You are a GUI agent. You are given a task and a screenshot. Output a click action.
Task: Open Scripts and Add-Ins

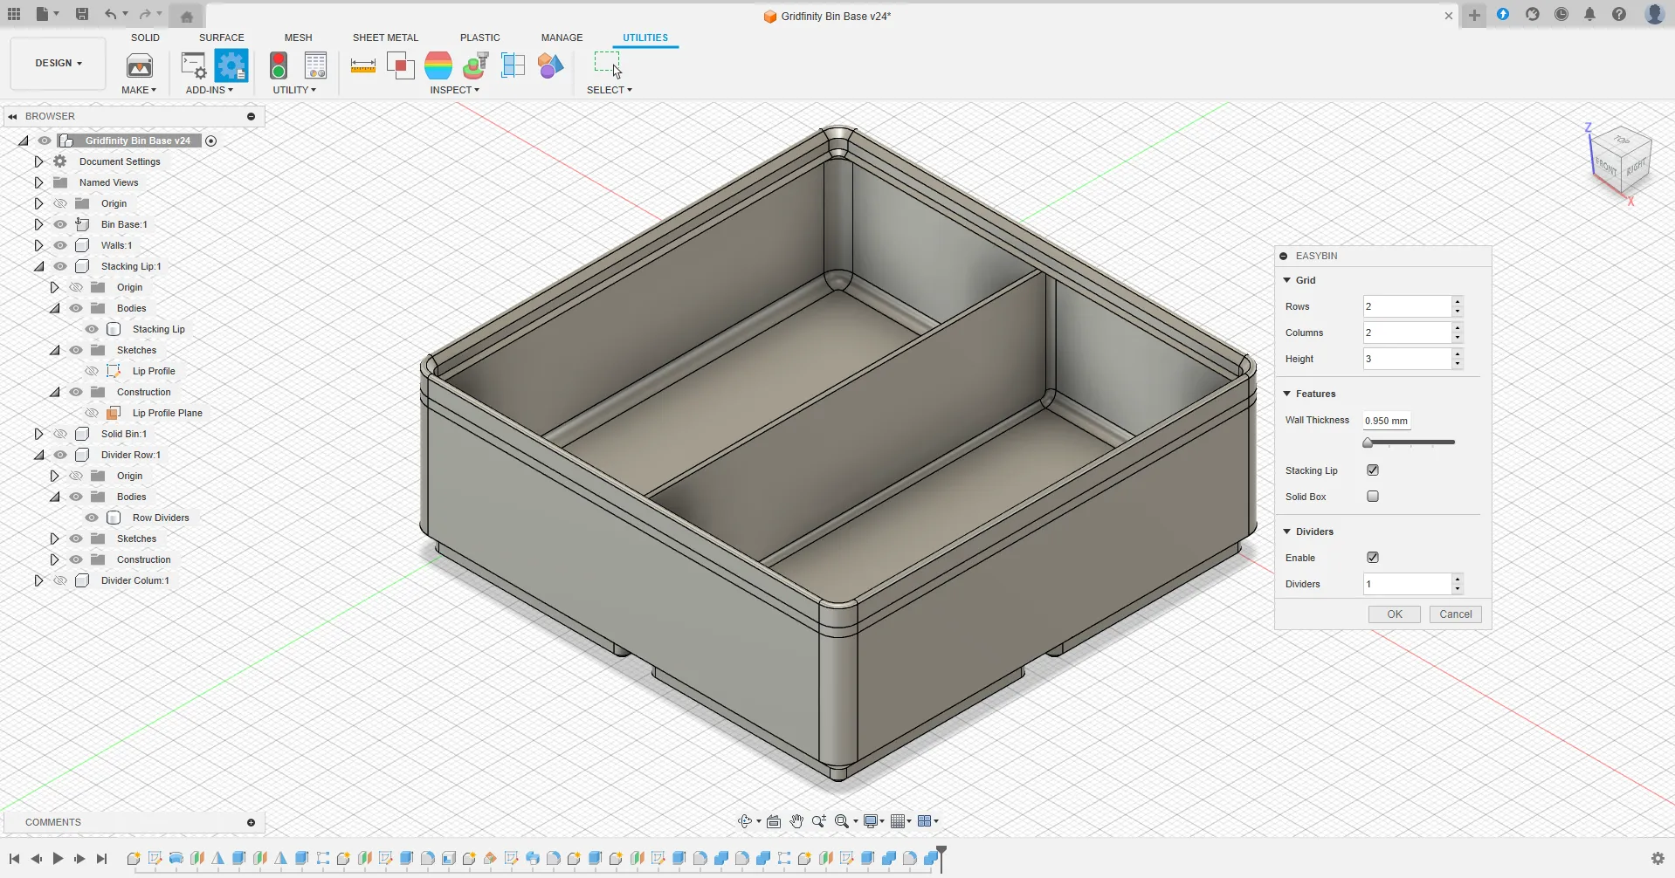(x=231, y=65)
